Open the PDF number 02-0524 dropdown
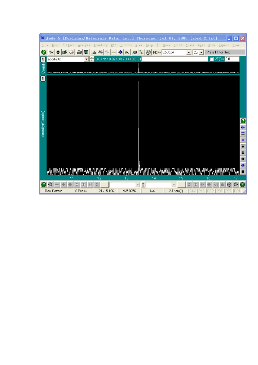Viewport: 258px width, 365px height. [x=189, y=52]
